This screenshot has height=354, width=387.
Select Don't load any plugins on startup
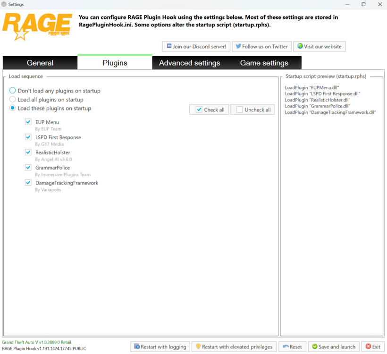click(x=12, y=90)
